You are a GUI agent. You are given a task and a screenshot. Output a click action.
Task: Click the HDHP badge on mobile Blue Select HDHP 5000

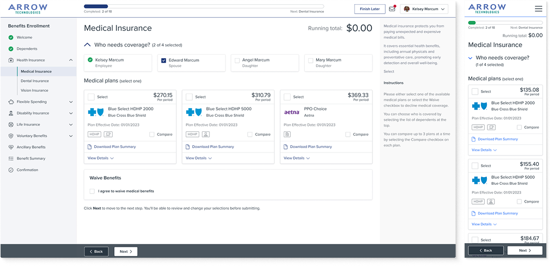(x=478, y=202)
